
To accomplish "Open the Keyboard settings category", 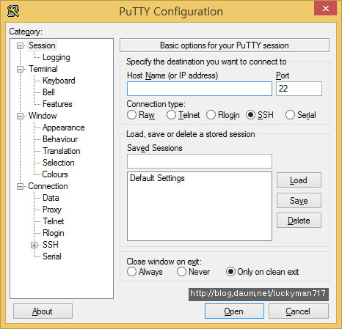I will click(59, 81).
